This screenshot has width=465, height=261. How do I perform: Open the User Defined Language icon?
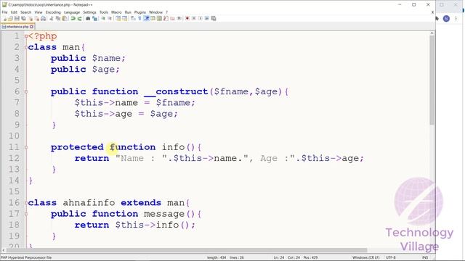[x=153, y=18]
